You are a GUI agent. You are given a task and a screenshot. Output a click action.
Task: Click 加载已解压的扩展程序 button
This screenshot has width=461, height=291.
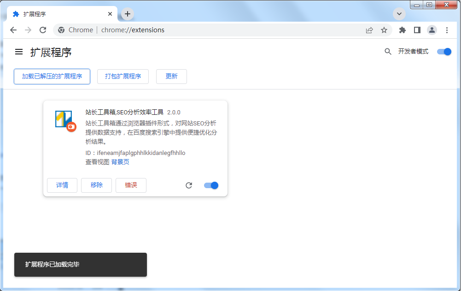click(x=52, y=77)
